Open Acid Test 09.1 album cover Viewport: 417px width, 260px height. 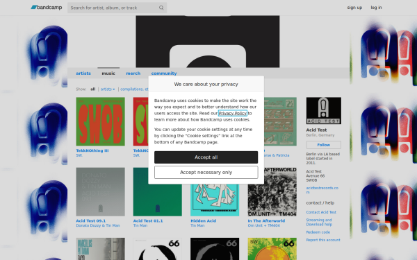click(x=100, y=192)
